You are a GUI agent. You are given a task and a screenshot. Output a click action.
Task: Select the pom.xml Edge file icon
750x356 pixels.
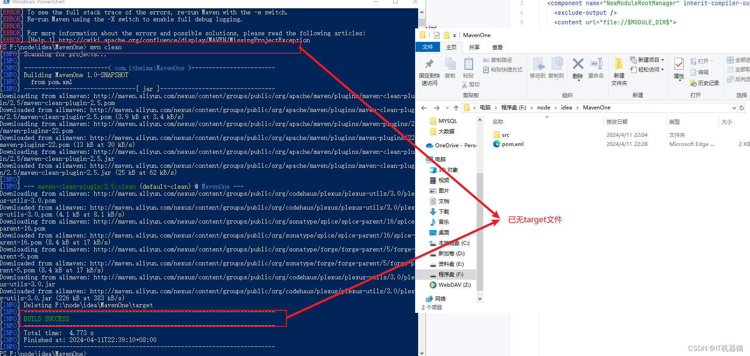497,144
